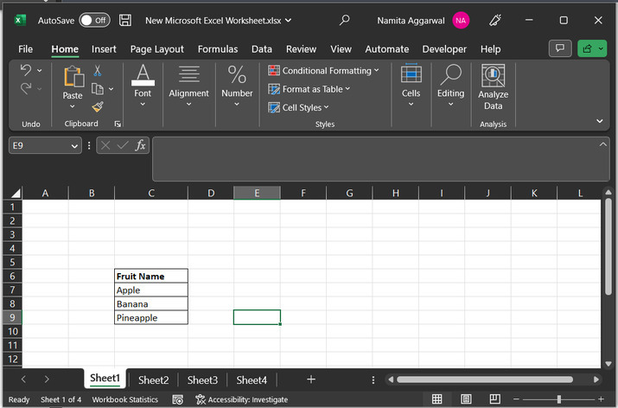Click the Format Painter brush icon
The image size is (618, 408).
pyautogui.click(x=98, y=106)
